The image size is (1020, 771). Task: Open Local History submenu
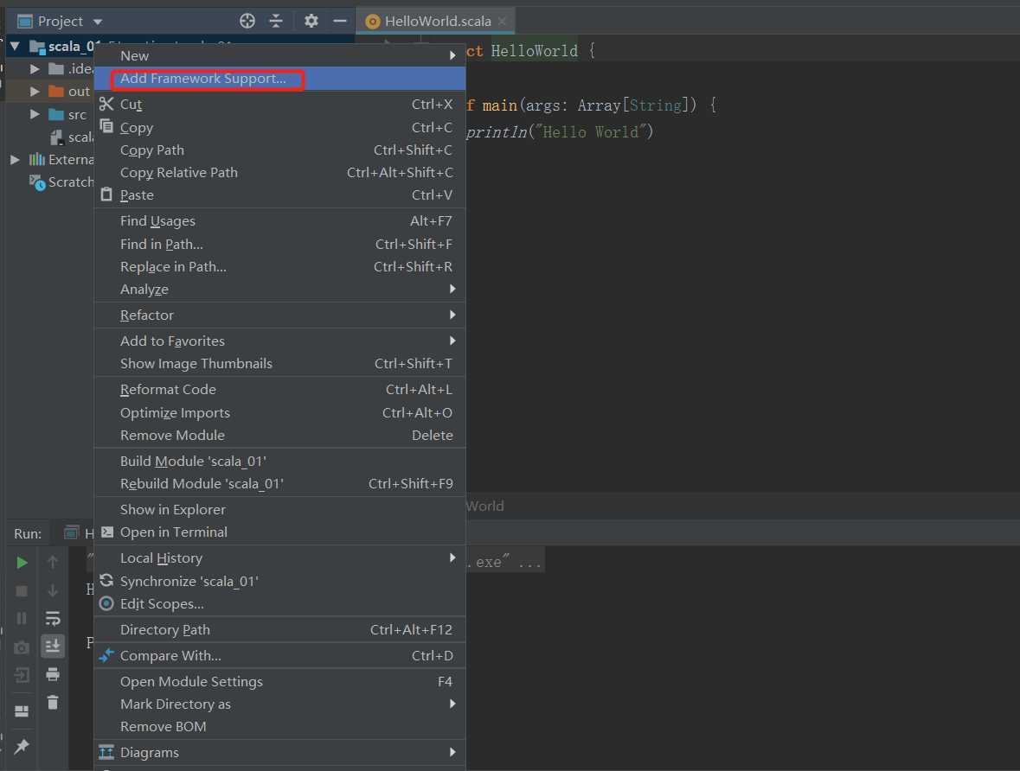tap(279, 558)
